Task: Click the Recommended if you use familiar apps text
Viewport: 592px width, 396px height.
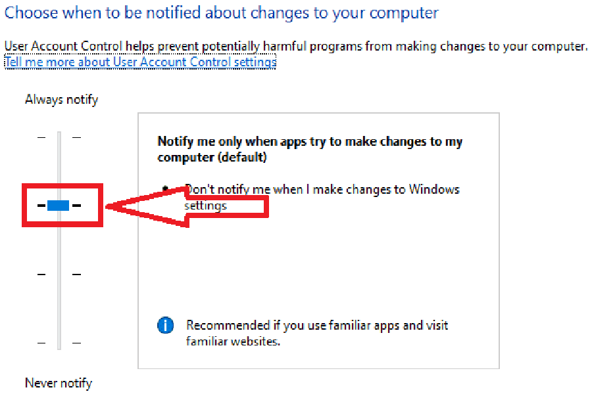Action: pos(317,333)
